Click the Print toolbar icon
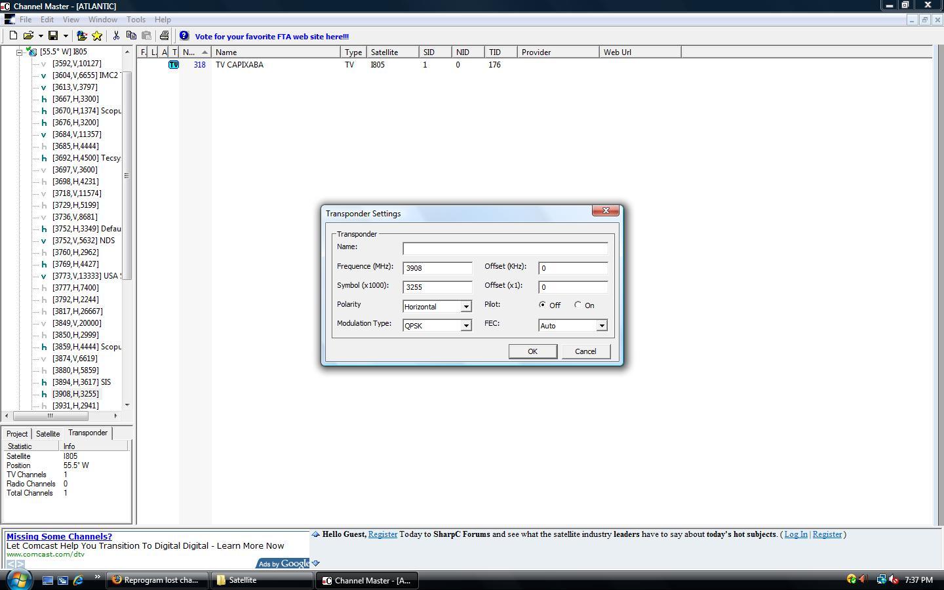 tap(164, 35)
